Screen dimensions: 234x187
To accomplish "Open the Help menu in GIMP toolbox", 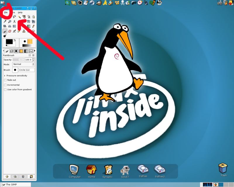I will [x=20, y=12].
